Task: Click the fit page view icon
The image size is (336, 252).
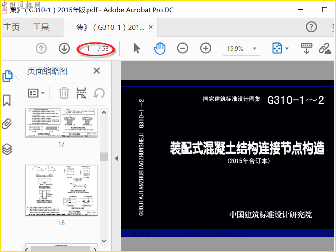Action: click(277, 48)
